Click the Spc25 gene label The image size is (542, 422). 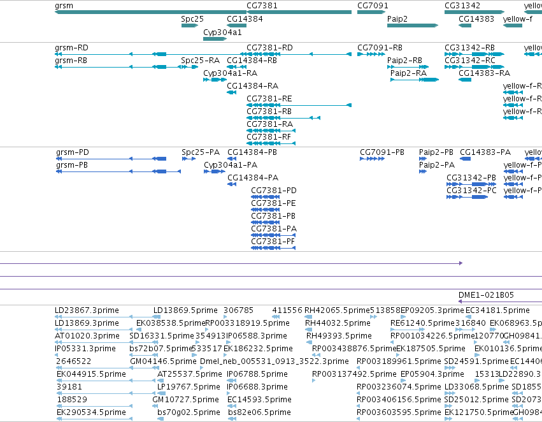192,19
